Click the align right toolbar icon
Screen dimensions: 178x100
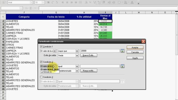coord(71,2)
